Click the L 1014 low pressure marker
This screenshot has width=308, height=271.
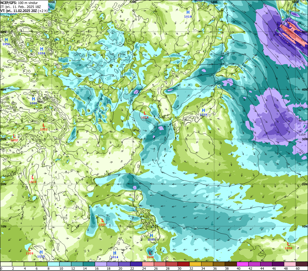coord(145,115)
